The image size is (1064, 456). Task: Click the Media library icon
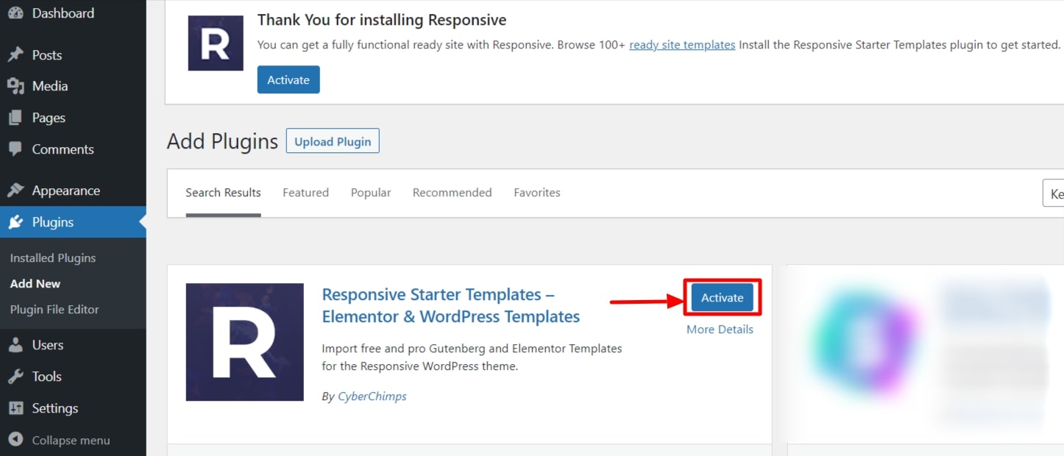coord(15,86)
